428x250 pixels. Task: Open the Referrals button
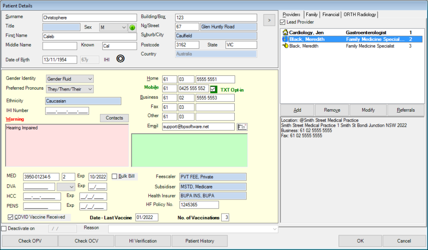pyautogui.click(x=405, y=110)
